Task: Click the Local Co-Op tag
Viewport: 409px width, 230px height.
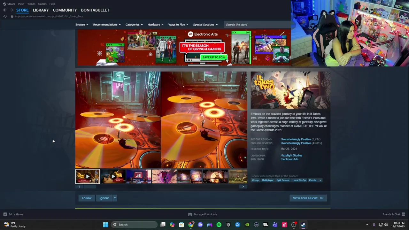Action: point(299,180)
